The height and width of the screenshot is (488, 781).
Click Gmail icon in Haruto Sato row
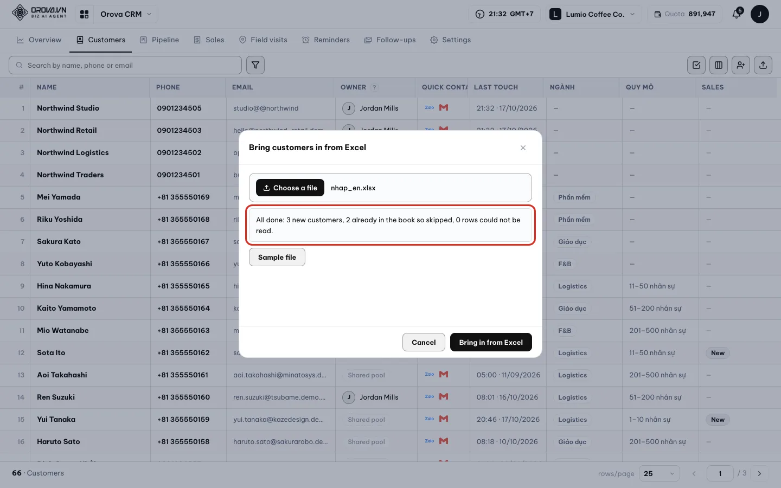pos(444,441)
